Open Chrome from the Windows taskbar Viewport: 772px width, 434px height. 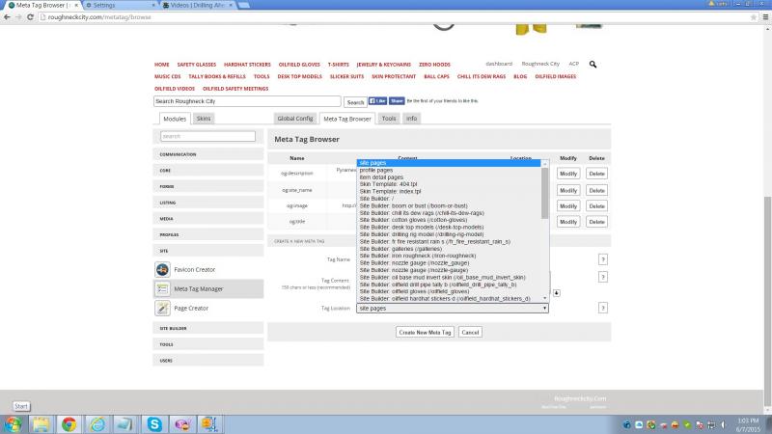click(69, 423)
